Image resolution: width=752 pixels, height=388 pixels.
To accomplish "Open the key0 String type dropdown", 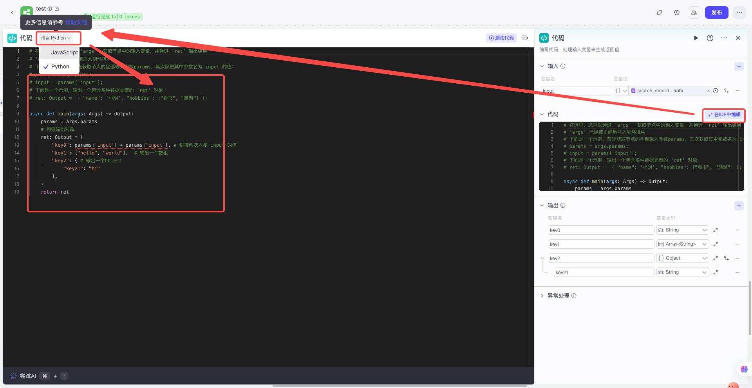I will pos(683,230).
